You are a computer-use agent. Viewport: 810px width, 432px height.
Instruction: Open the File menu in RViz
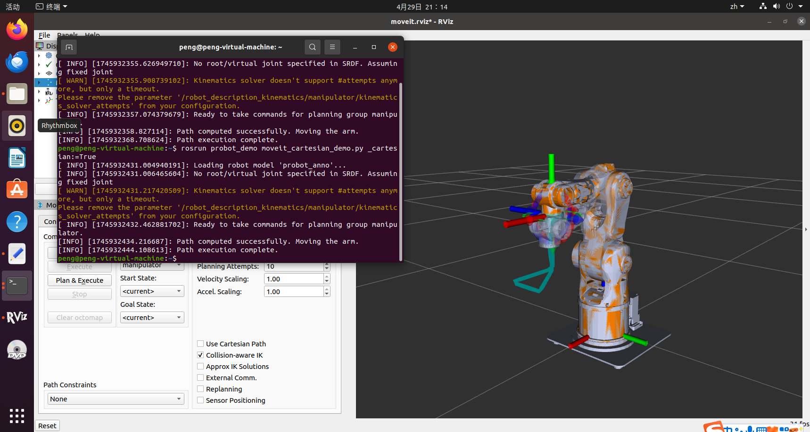[x=44, y=35]
